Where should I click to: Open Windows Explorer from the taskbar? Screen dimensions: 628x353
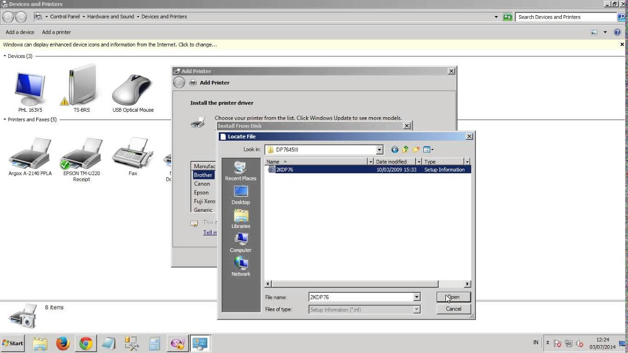40,343
